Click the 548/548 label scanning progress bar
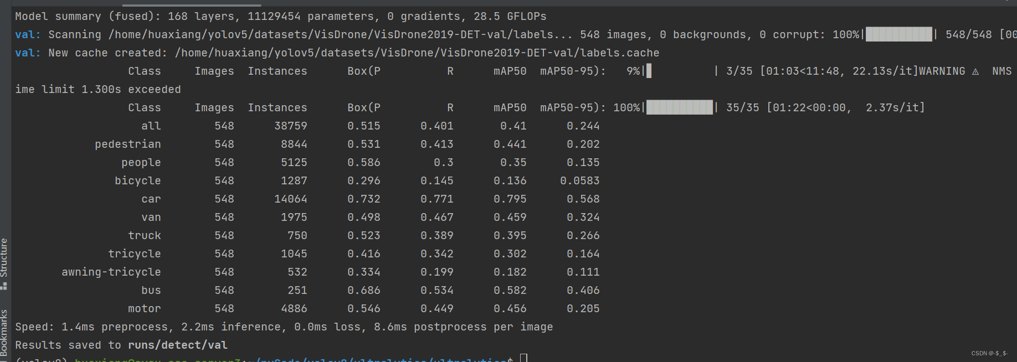This screenshot has width=1017, height=362. coord(898,34)
